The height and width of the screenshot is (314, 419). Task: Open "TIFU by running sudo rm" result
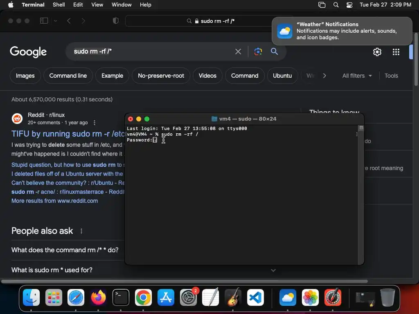[68, 134]
